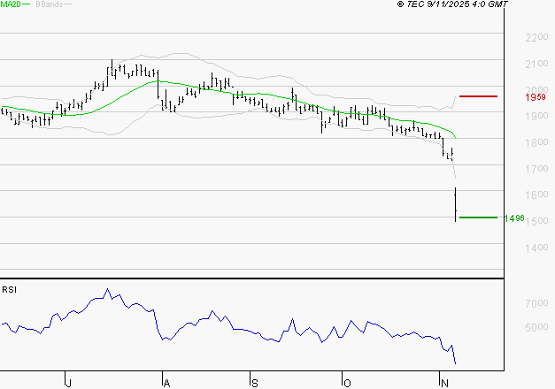
Task: Click the A month marker
Action: 166,383
